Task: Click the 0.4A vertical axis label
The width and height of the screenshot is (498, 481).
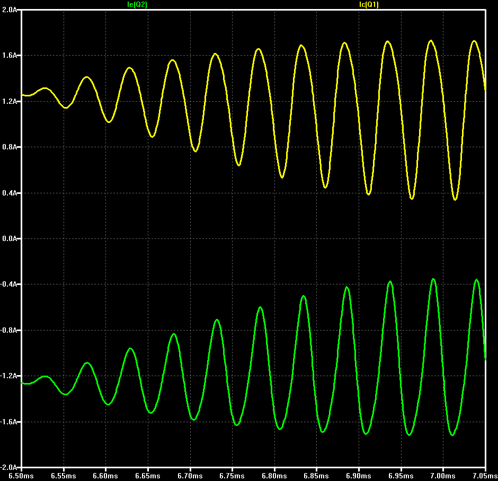Action: (x=10, y=193)
